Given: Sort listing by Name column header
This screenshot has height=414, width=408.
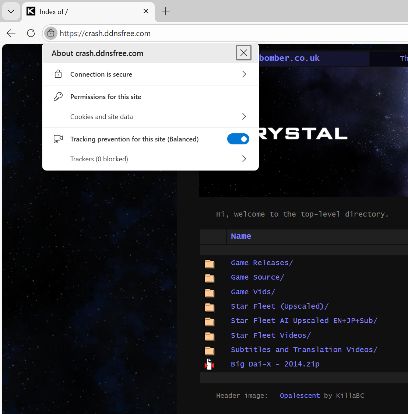Looking at the screenshot, I should coord(241,236).
